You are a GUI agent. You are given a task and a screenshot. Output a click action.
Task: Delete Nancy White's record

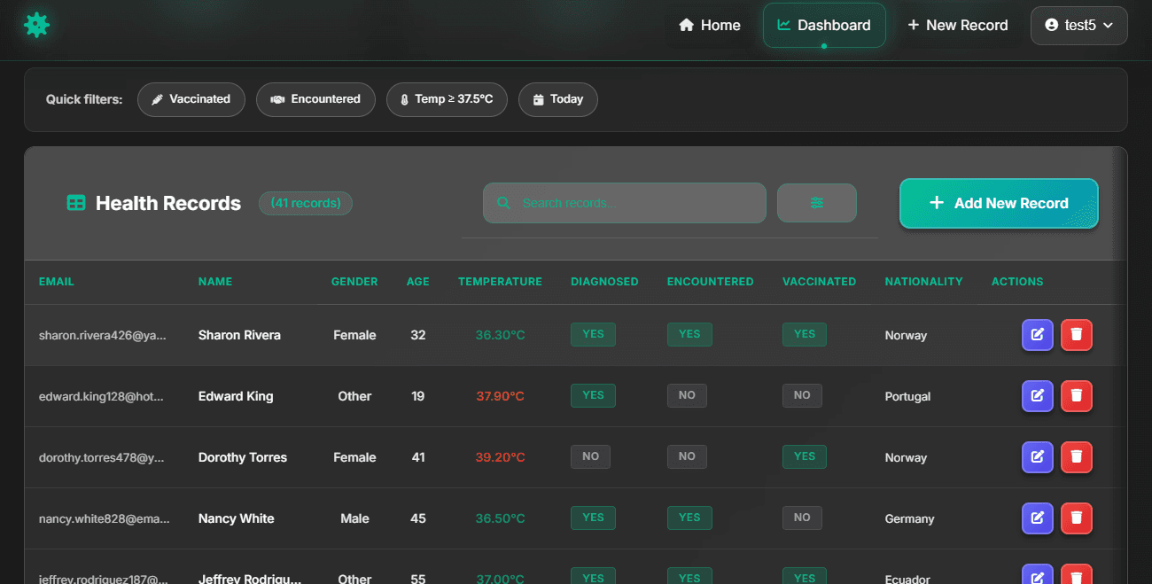[1077, 518]
